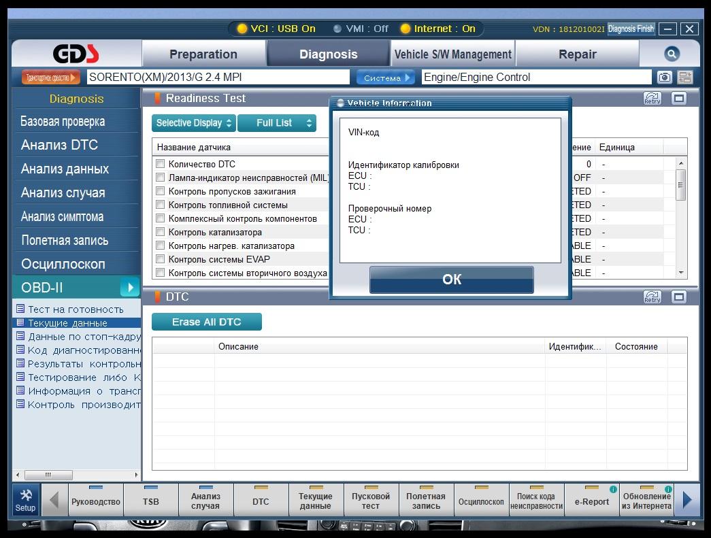
Task: Click Retry icon in Readiness Test header
Action: (x=652, y=99)
